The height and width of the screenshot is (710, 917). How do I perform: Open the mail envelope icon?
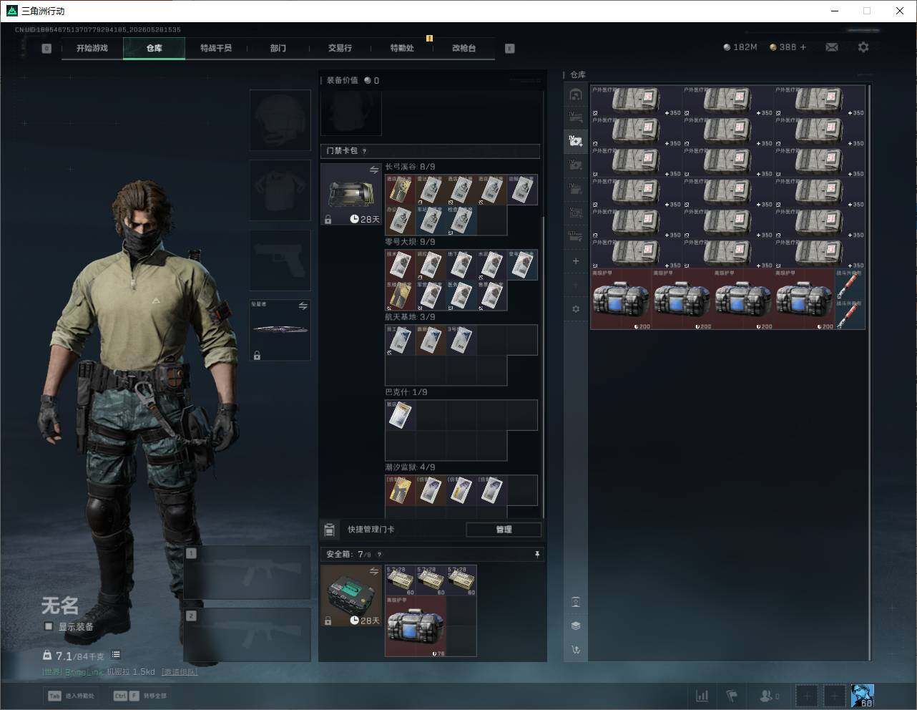pos(832,47)
